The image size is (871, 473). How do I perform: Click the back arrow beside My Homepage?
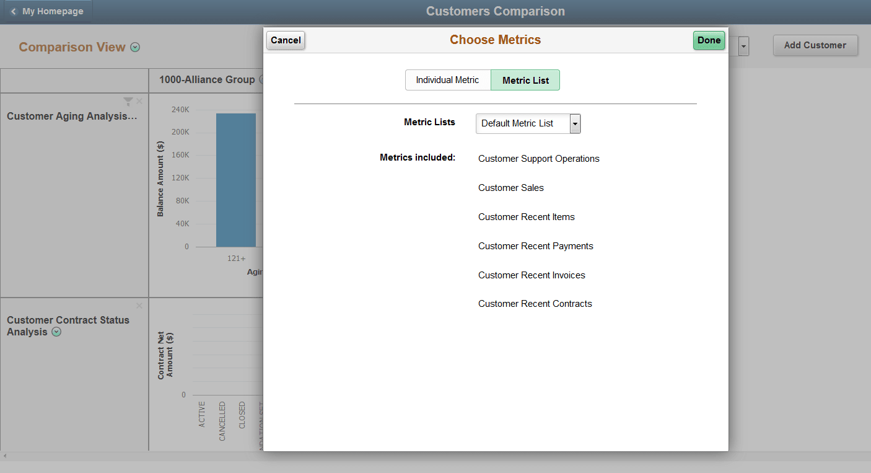[x=13, y=11]
